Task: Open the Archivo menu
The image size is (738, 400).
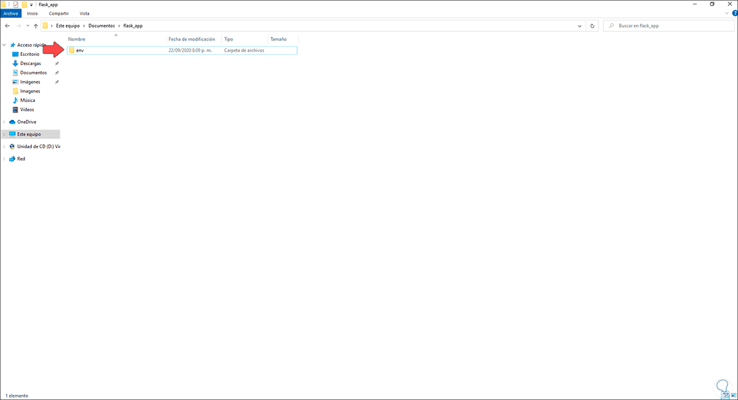Action: pyautogui.click(x=10, y=13)
